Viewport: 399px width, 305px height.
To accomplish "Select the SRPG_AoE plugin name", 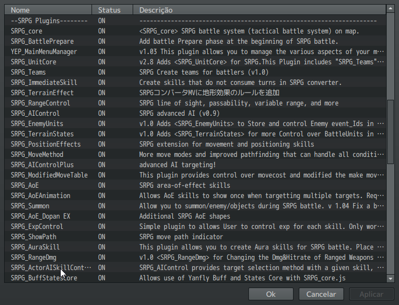I will (x=25, y=185).
